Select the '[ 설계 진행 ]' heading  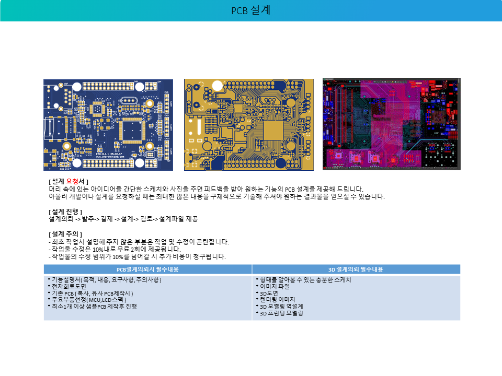pyautogui.click(x=65, y=211)
